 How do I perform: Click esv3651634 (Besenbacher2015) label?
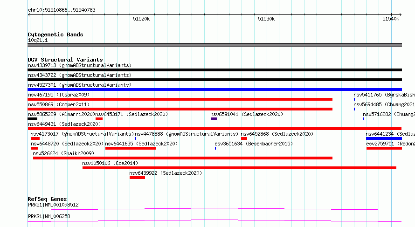point(254,144)
